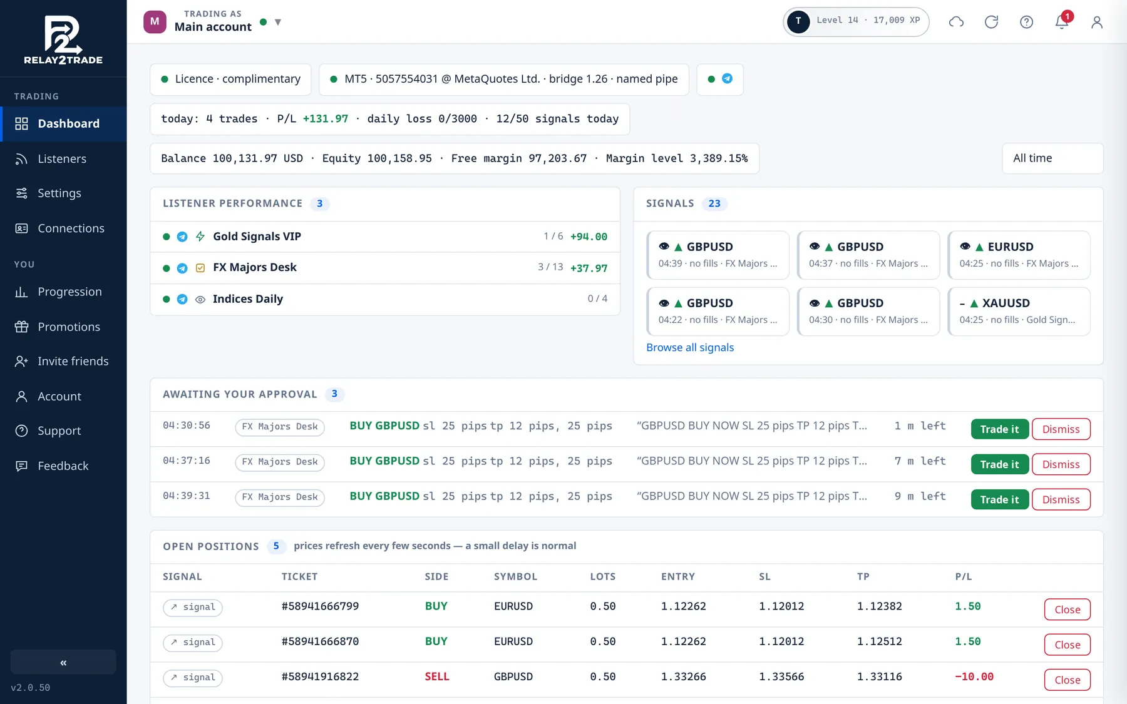Open Settings in the sidebar
Viewport: 1127px width, 704px height.
[x=63, y=193]
